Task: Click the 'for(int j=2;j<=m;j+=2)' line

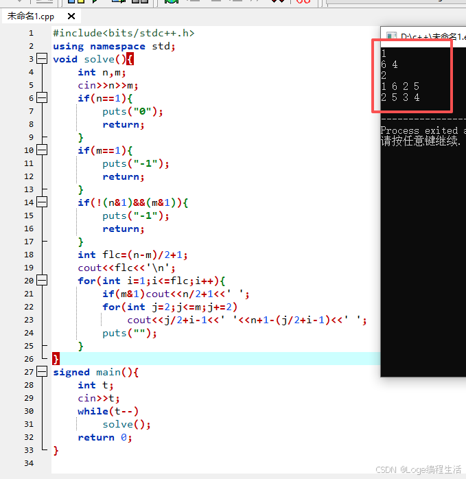Action: click(170, 307)
